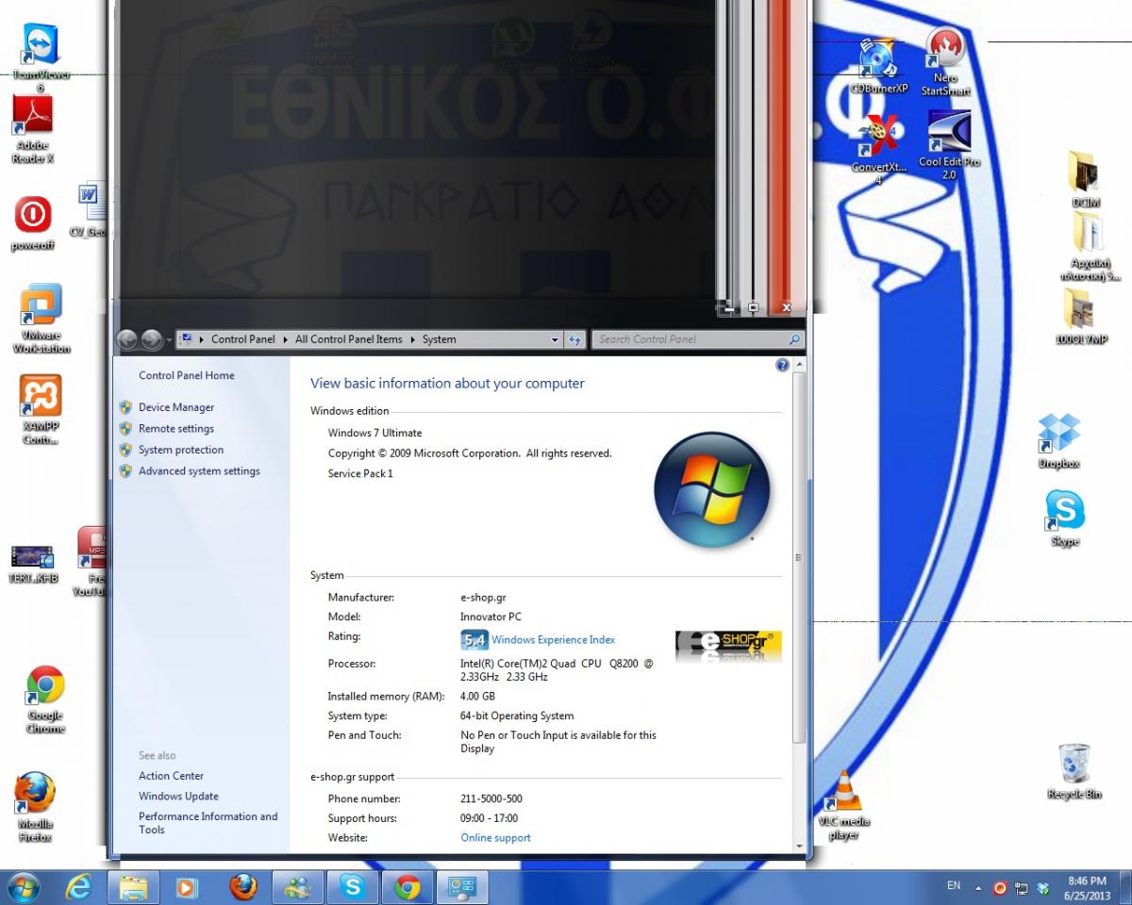Click Control Panel breadcrumb item
This screenshot has height=905, width=1132.
(x=242, y=339)
